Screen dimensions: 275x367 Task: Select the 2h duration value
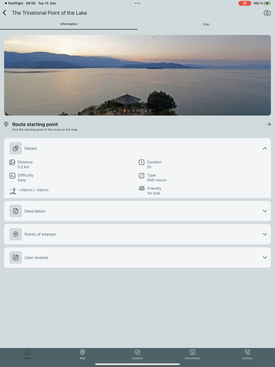149,167
